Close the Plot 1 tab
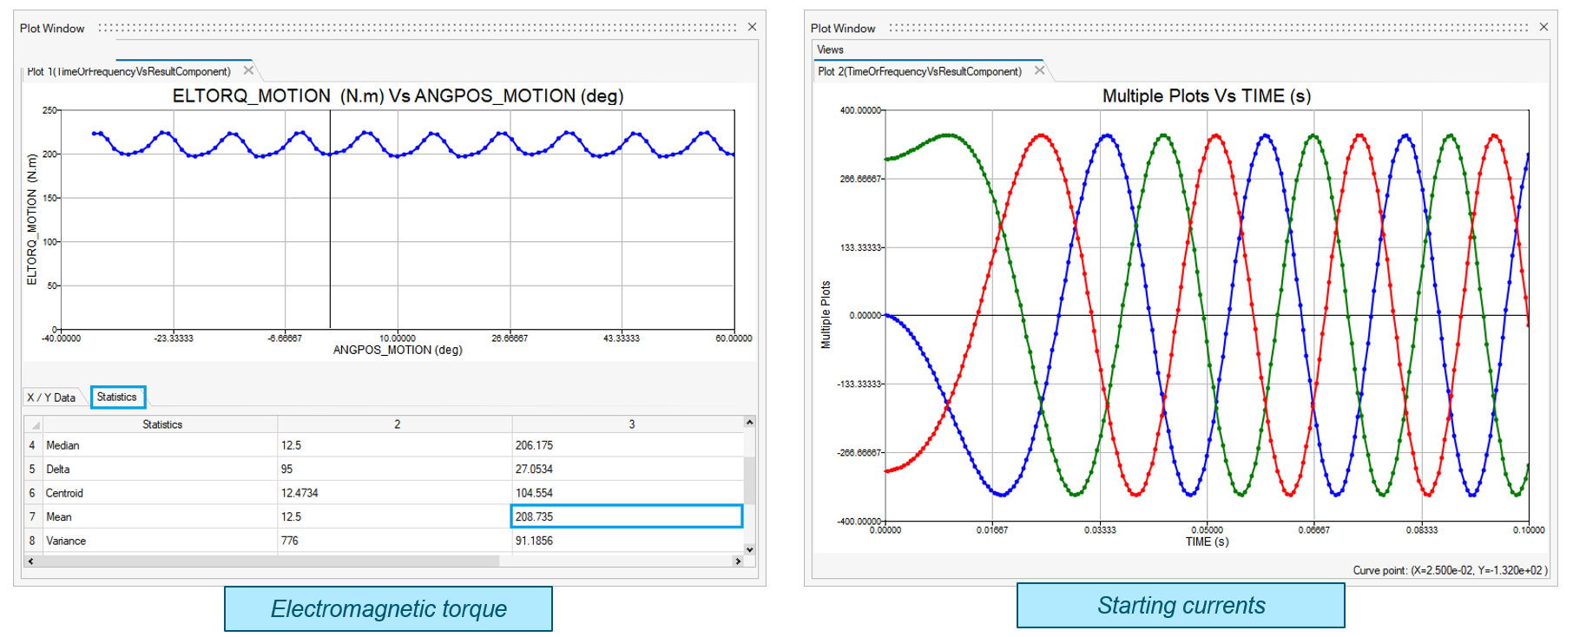The image size is (1573, 637). pyautogui.click(x=248, y=70)
